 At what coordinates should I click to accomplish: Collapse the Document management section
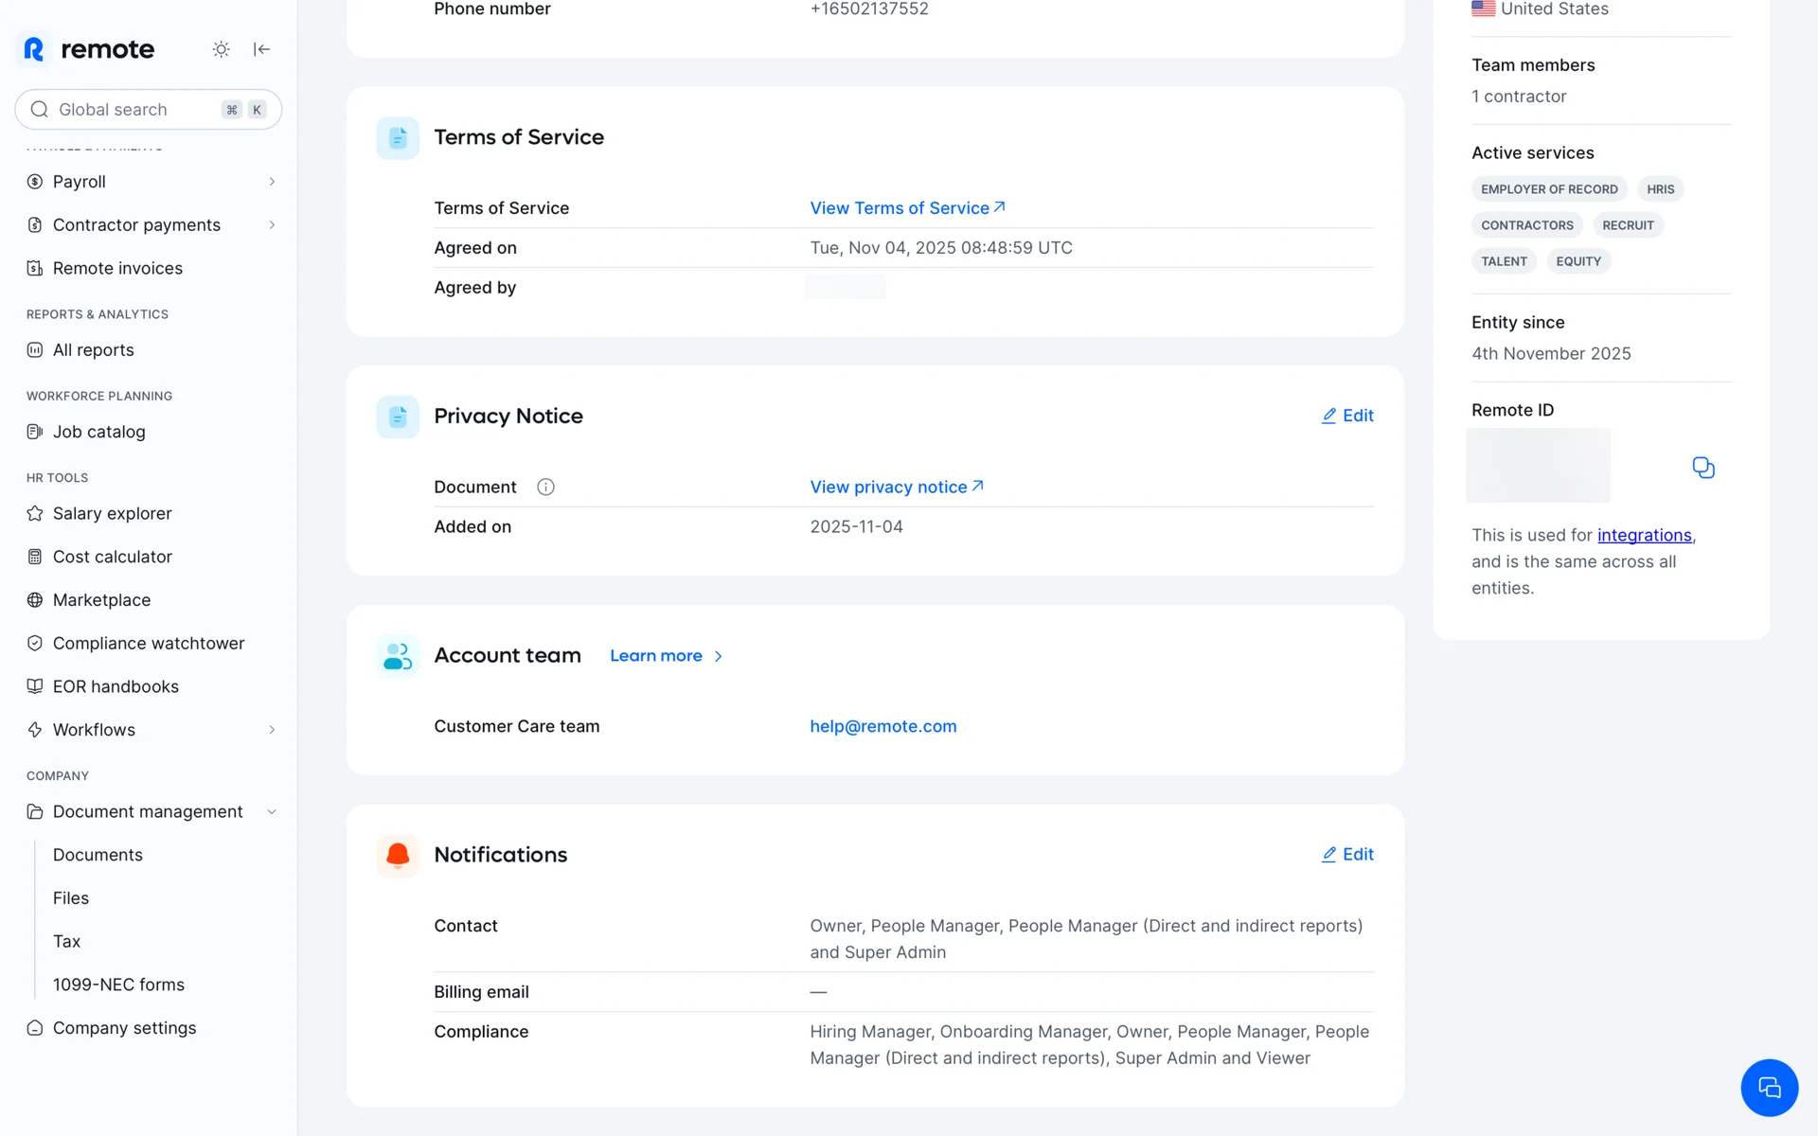pos(272,812)
